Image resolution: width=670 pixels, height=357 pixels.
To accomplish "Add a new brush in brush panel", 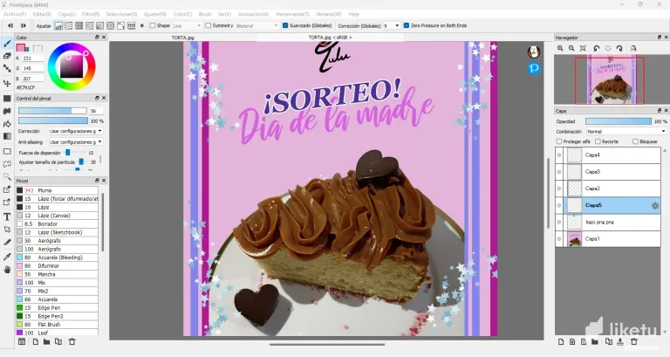I will tap(36, 341).
